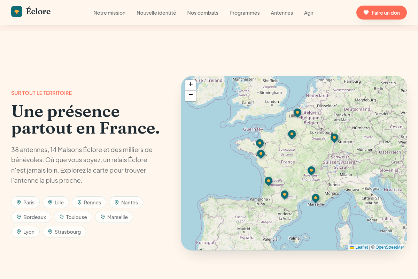
Task: Select the Nantes pin on the map
Action: coord(261,154)
